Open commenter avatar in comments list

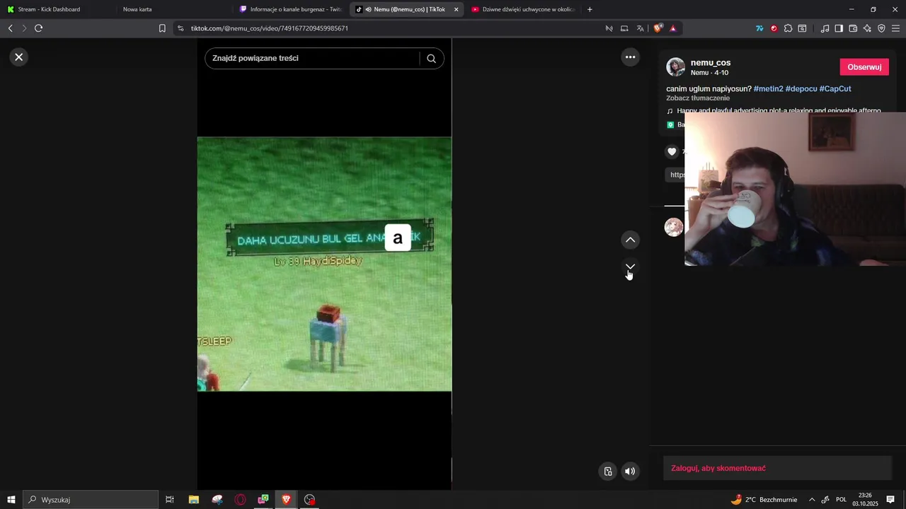674,227
